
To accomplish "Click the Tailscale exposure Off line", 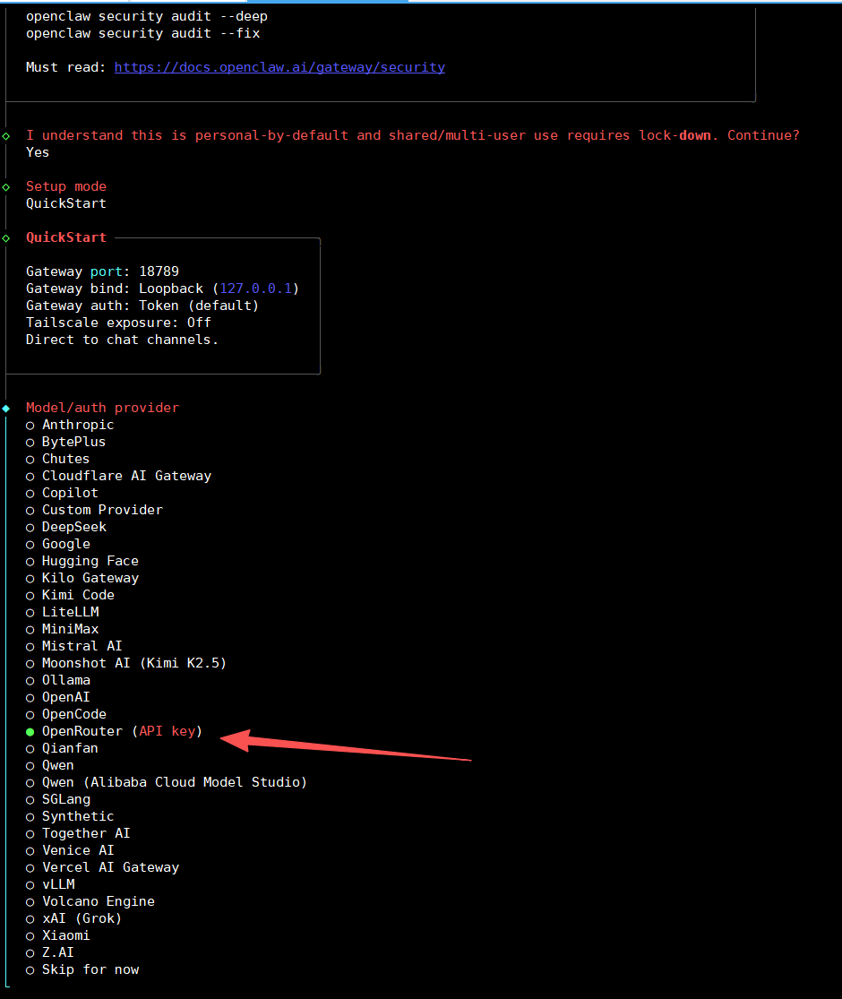I will pyautogui.click(x=118, y=323).
